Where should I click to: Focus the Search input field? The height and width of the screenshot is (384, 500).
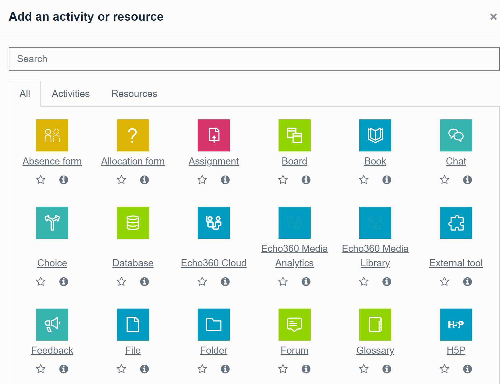pyautogui.click(x=254, y=59)
